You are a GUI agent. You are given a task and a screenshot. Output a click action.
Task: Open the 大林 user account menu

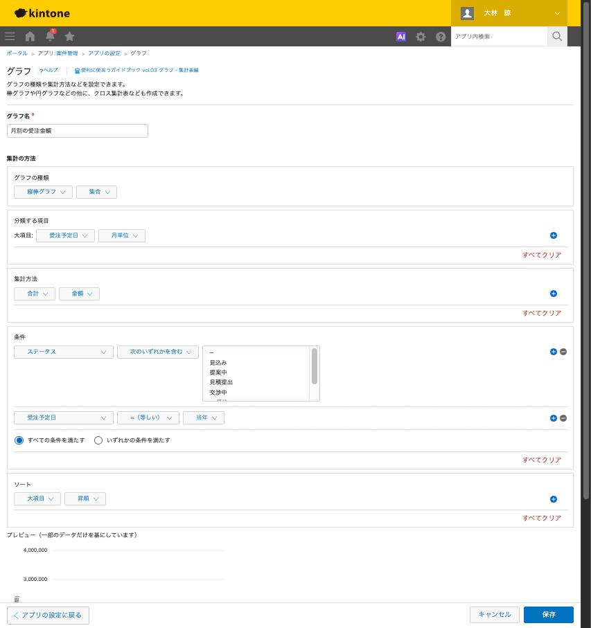[509, 13]
